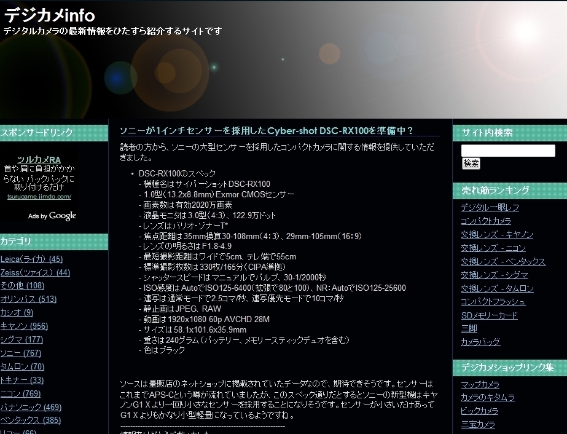Click the 読者の方から intro paragraph
Viewport: 567px width, 434px height.
tap(277, 152)
